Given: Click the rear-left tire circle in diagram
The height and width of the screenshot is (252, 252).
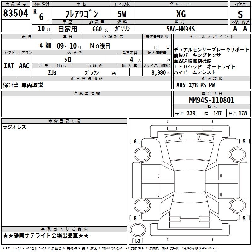Looking at the screenshot, I should coord(142,205).
